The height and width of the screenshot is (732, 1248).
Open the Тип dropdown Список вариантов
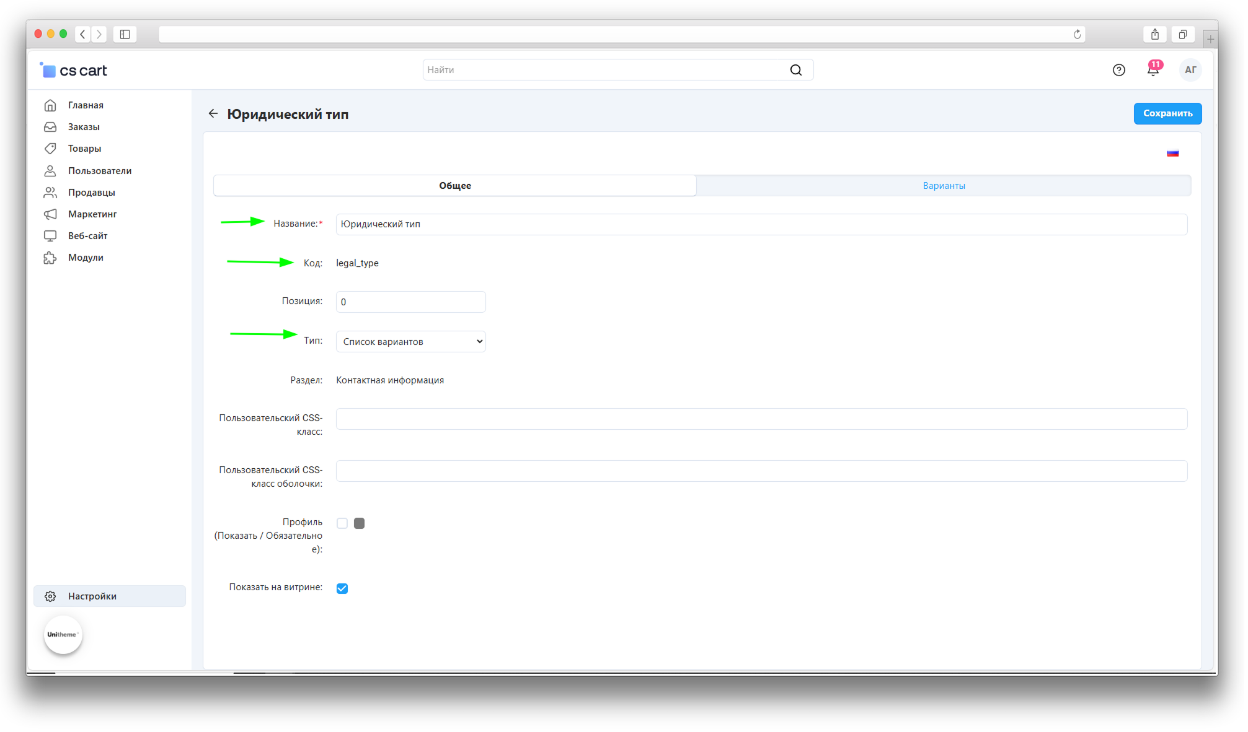pos(410,341)
